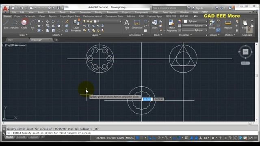Click the Start tab

point(10,40)
